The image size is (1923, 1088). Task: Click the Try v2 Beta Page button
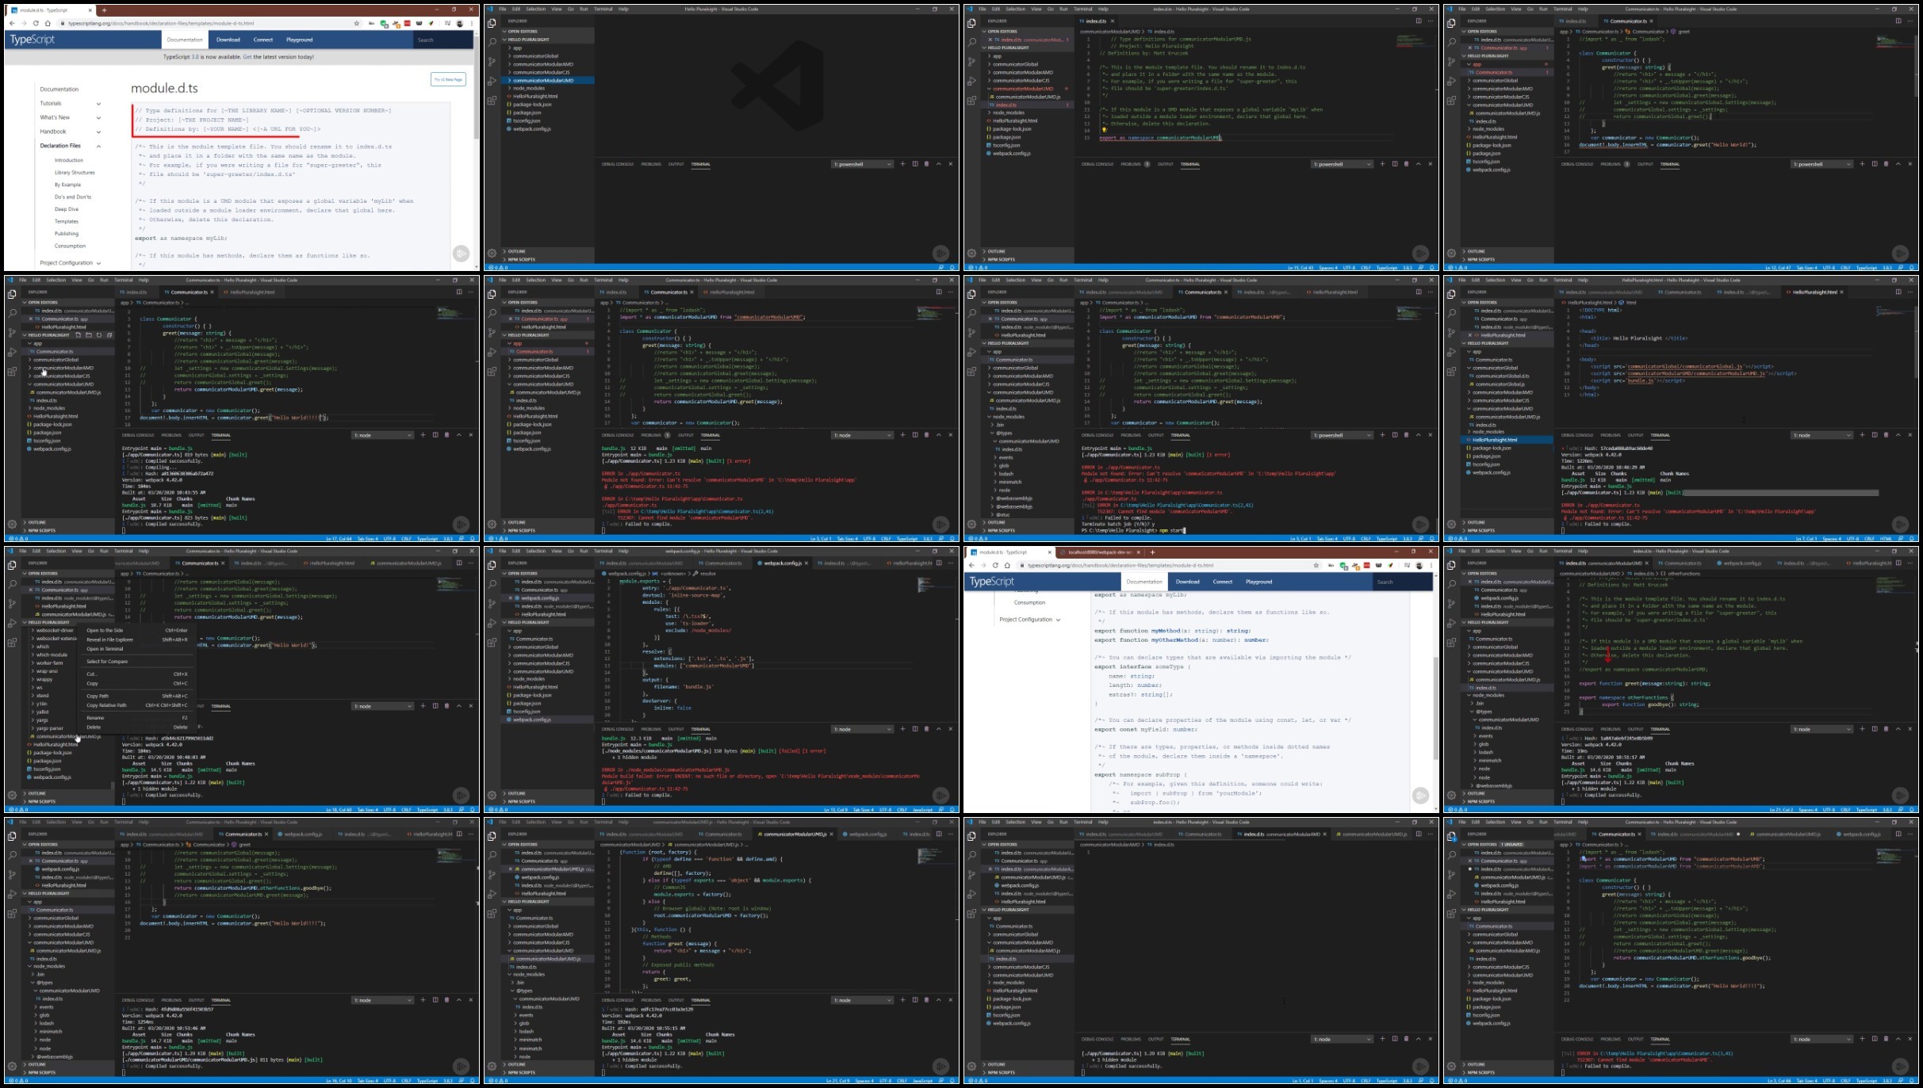[x=448, y=79]
